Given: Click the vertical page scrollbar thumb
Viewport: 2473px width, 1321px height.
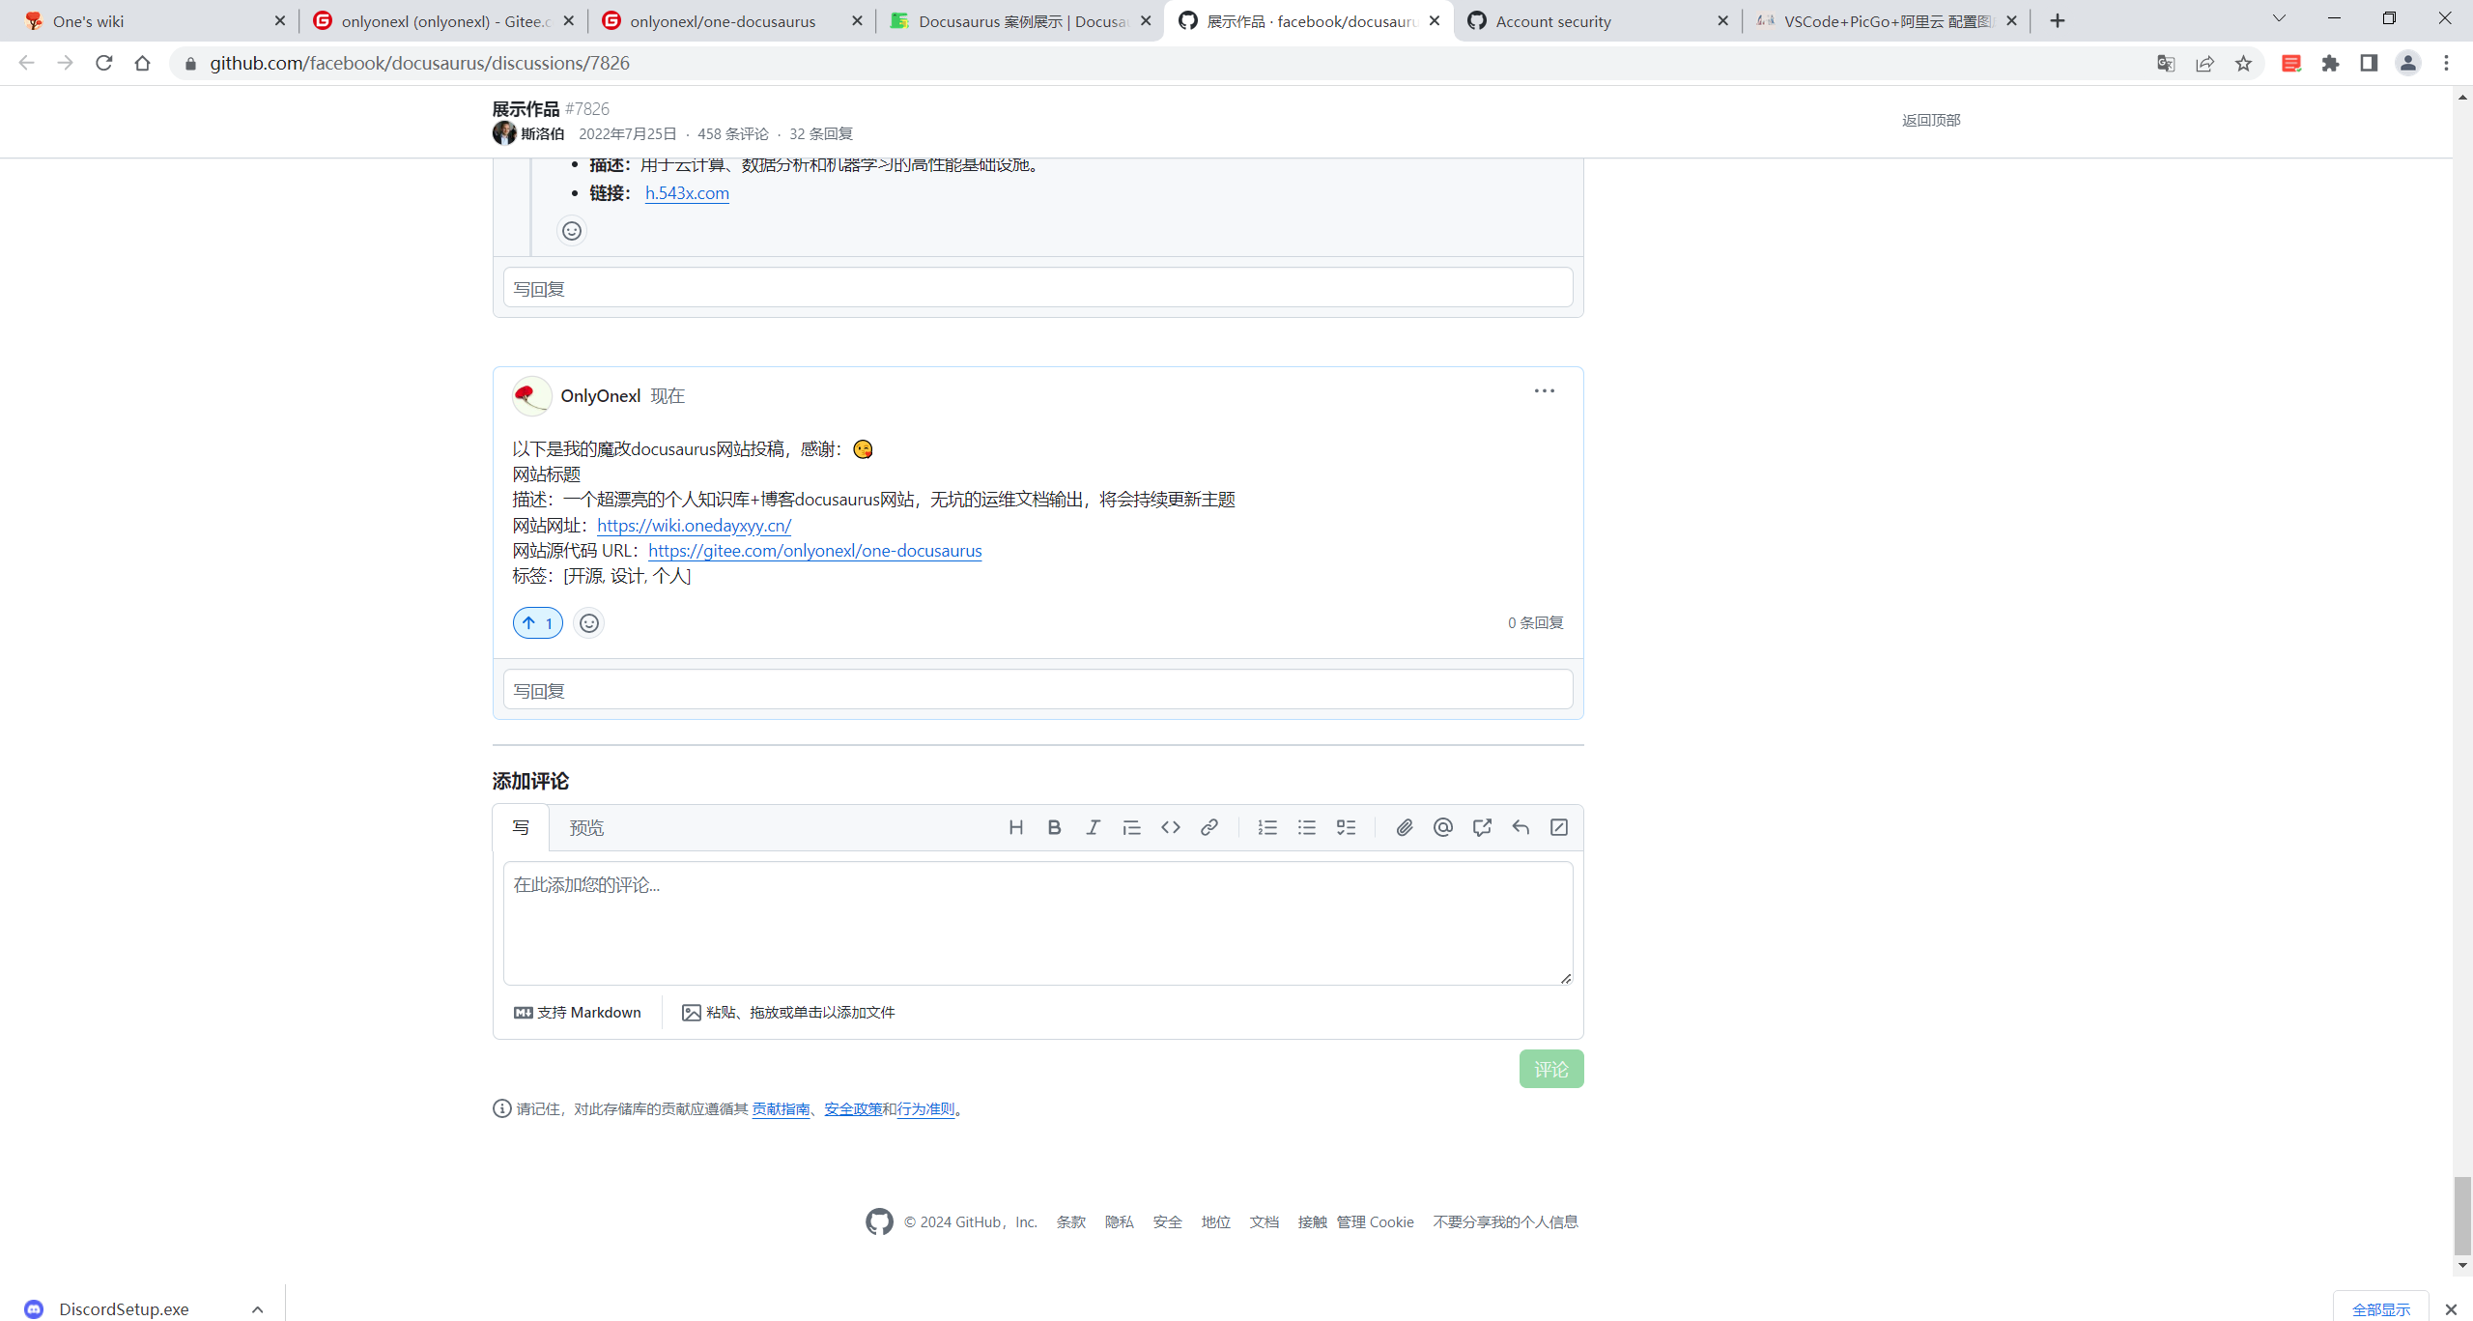Looking at the screenshot, I should tap(2462, 1216).
